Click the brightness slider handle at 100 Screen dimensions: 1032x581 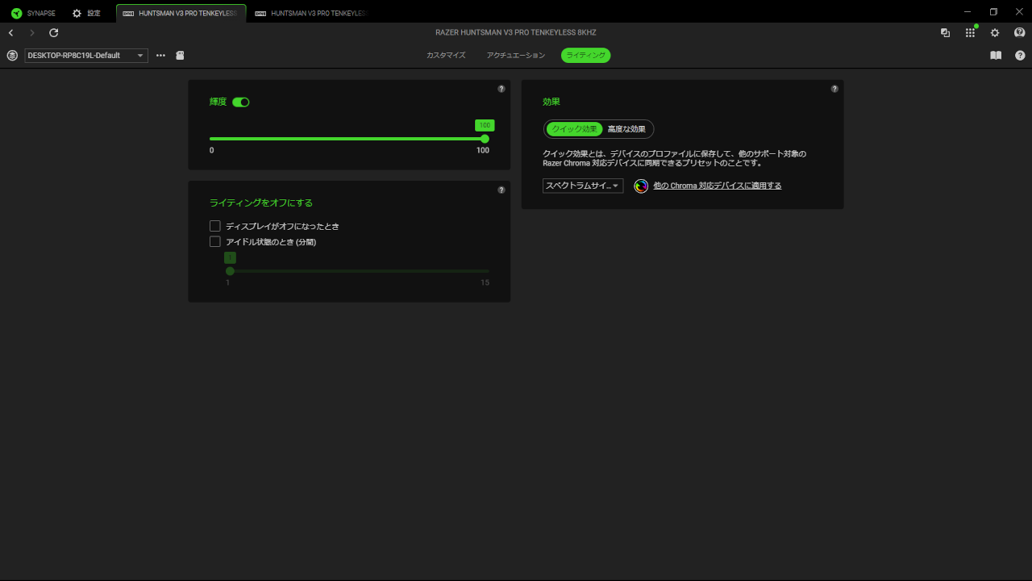click(x=485, y=139)
